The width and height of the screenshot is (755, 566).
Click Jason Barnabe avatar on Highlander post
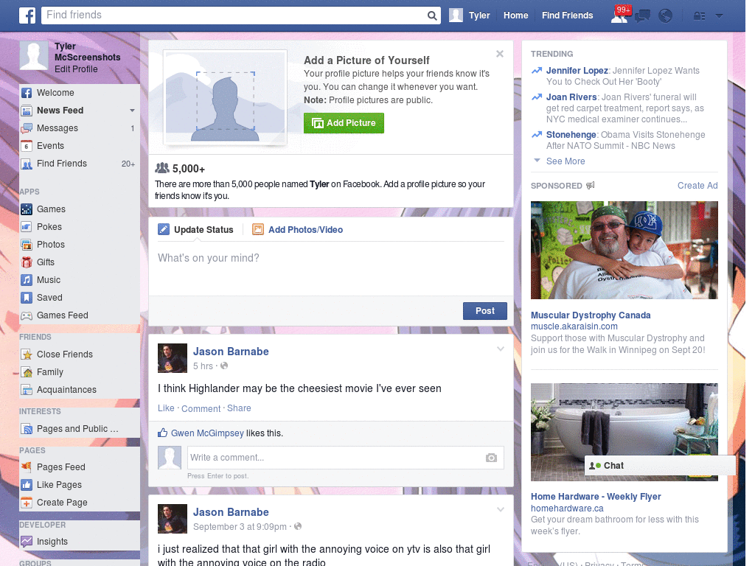(173, 358)
